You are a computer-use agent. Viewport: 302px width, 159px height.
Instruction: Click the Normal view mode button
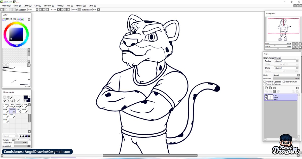(x=74, y=10)
